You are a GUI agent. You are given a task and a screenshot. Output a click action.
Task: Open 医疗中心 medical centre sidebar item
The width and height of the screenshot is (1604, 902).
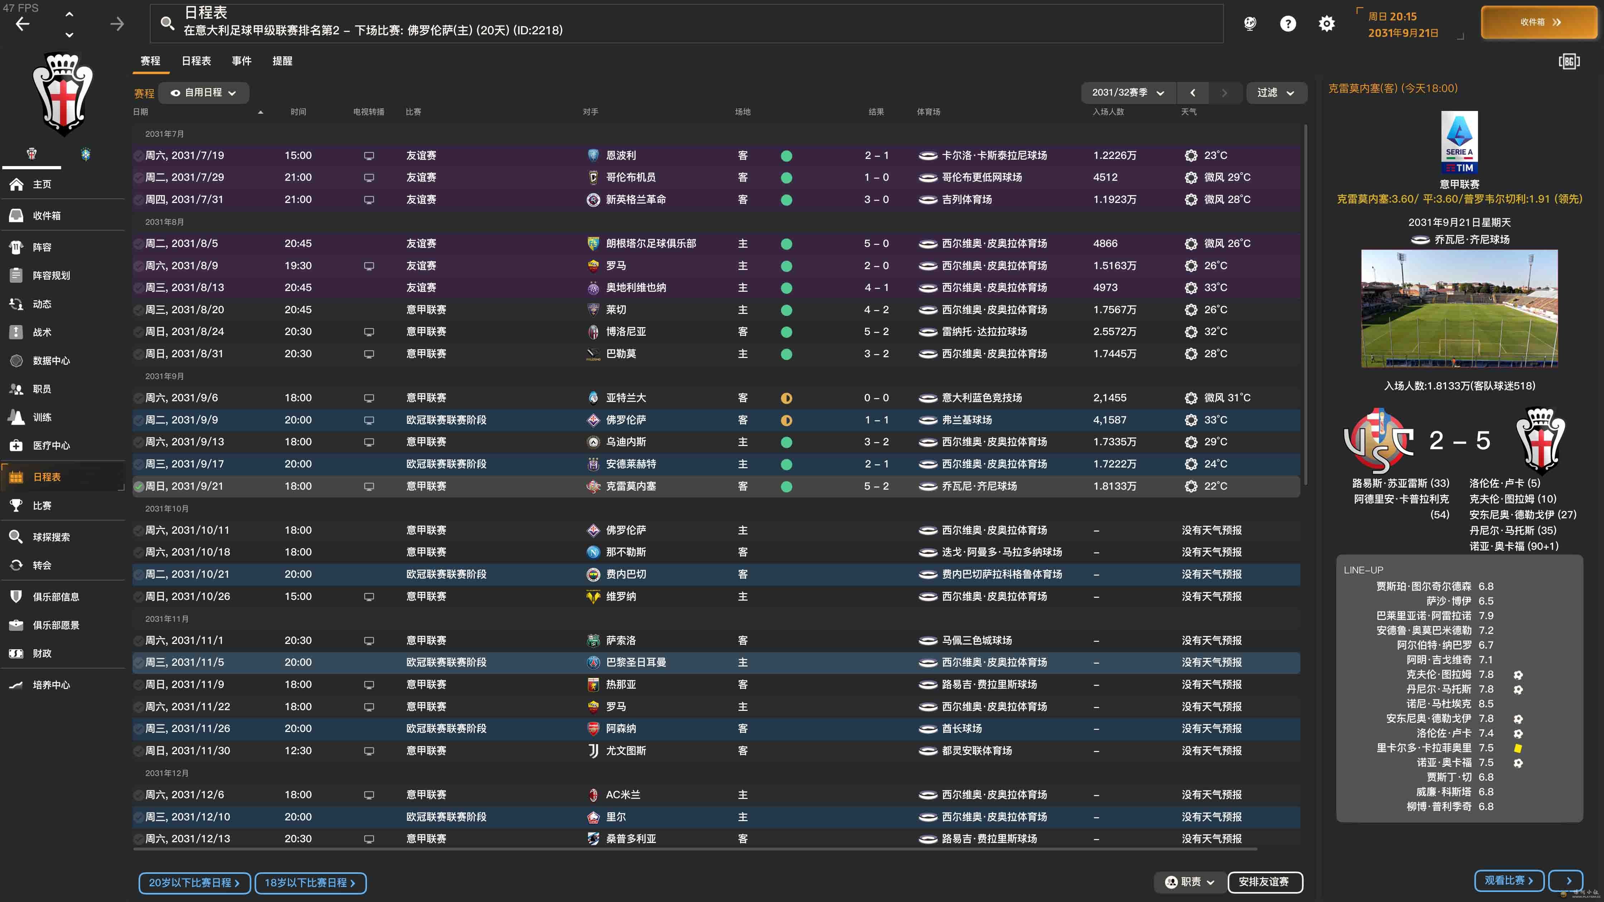coord(51,446)
